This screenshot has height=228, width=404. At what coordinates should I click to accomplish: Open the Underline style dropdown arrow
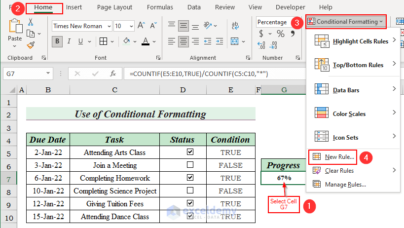pyautogui.click(x=89, y=41)
